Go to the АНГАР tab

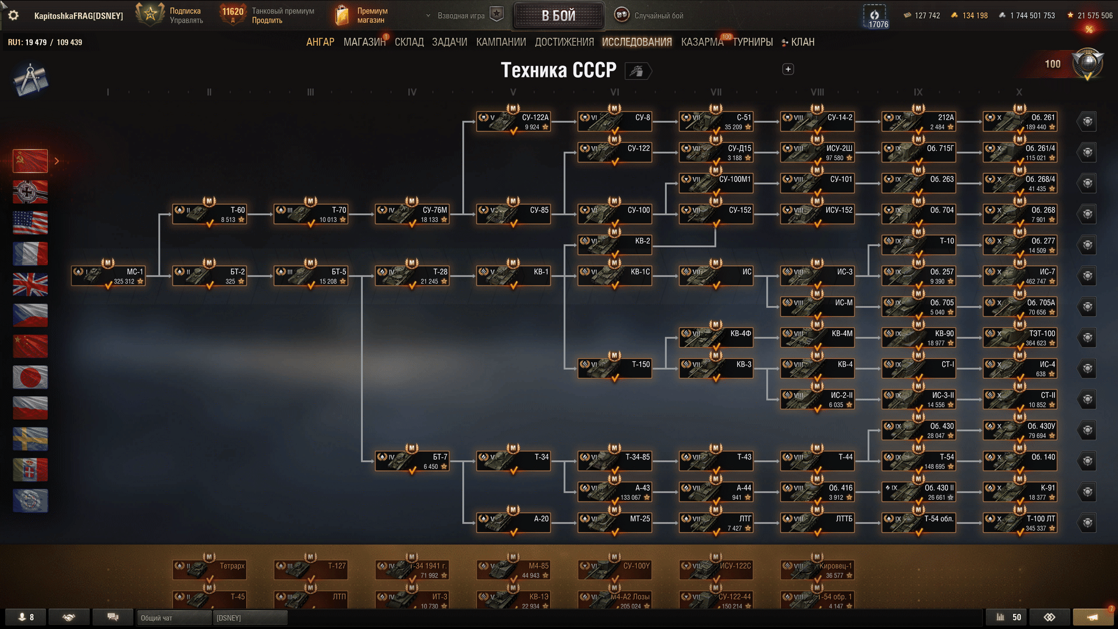click(320, 42)
